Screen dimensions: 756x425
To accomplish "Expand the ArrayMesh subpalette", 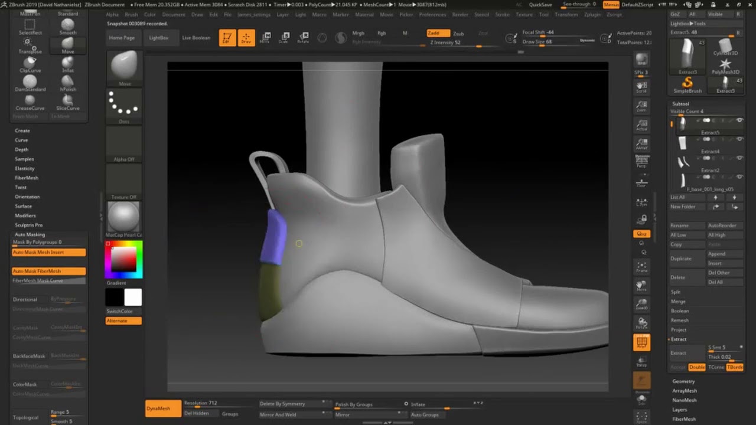I will [685, 391].
